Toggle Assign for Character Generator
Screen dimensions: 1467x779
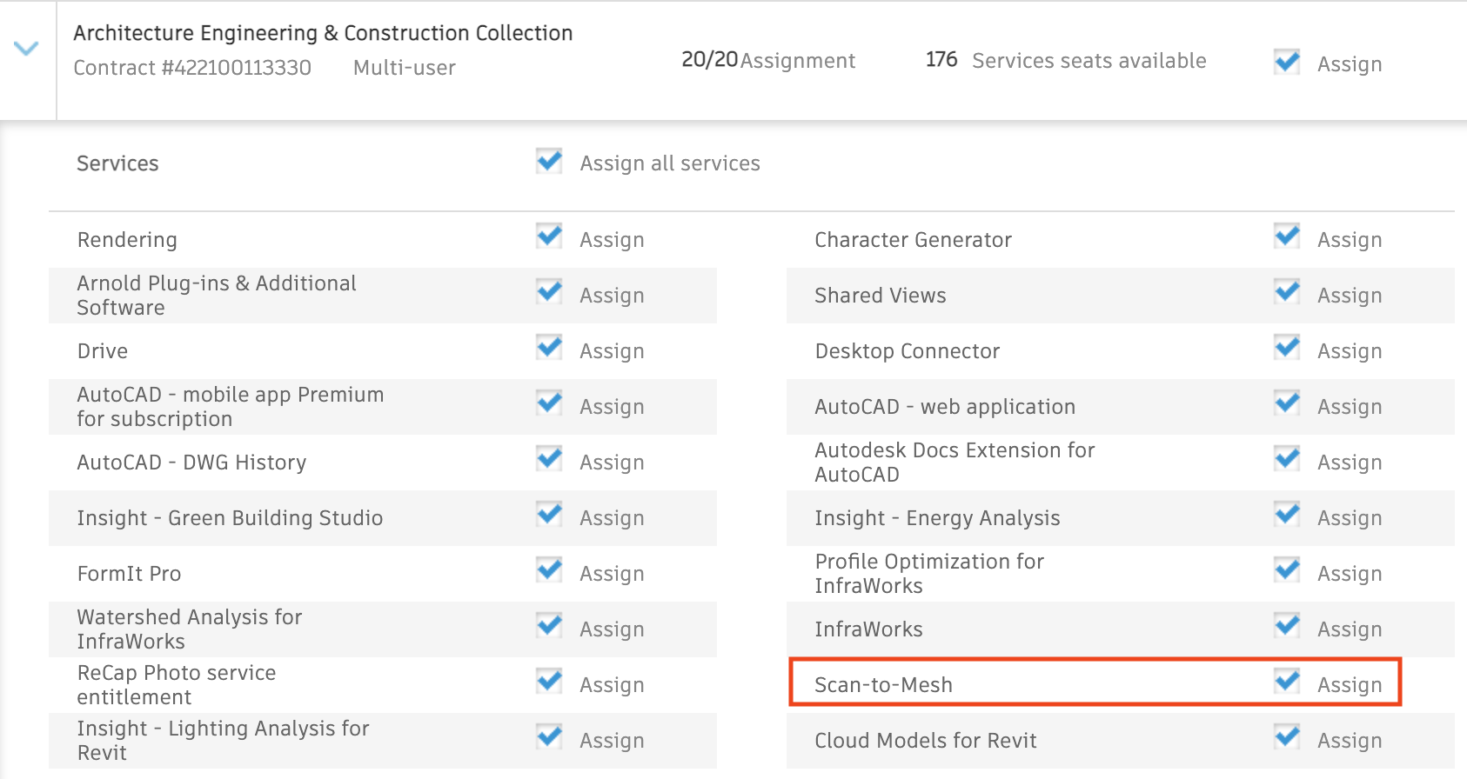1287,237
